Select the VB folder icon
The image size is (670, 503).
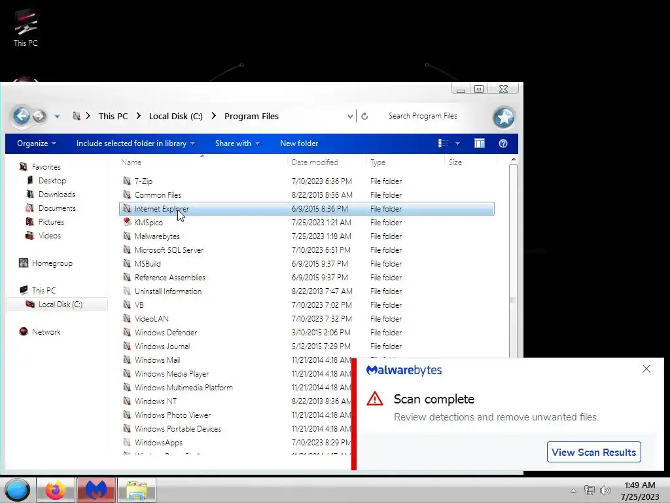[x=127, y=305]
